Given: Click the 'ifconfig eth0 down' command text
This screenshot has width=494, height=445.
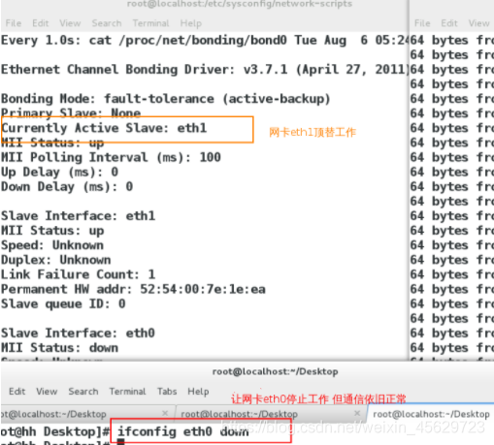Looking at the screenshot, I should [x=183, y=431].
